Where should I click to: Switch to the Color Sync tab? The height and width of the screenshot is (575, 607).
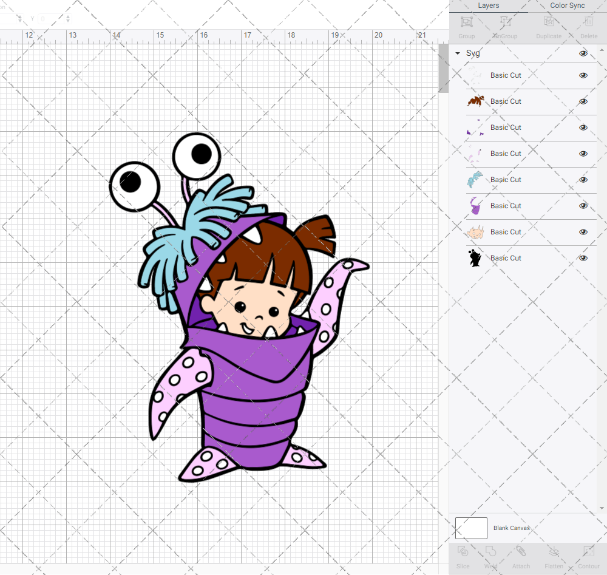pyautogui.click(x=567, y=5)
